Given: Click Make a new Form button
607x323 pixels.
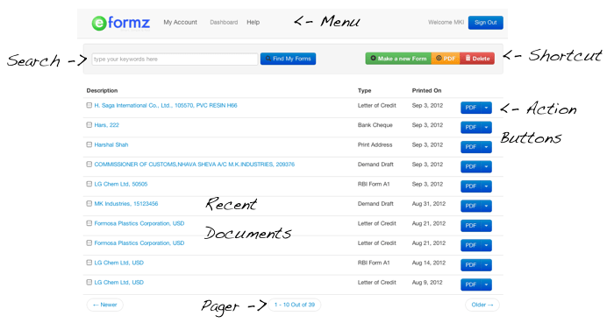Looking at the screenshot, I should [x=398, y=59].
